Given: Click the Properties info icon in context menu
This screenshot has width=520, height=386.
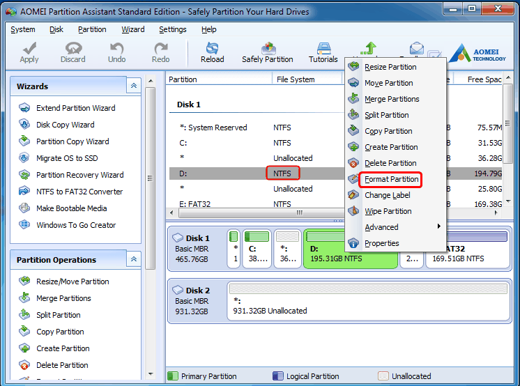Looking at the screenshot, I should pos(353,243).
